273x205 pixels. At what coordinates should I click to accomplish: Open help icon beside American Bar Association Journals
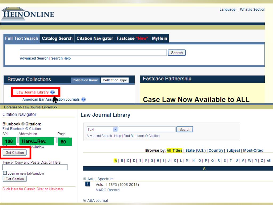pyautogui.click(x=83, y=99)
